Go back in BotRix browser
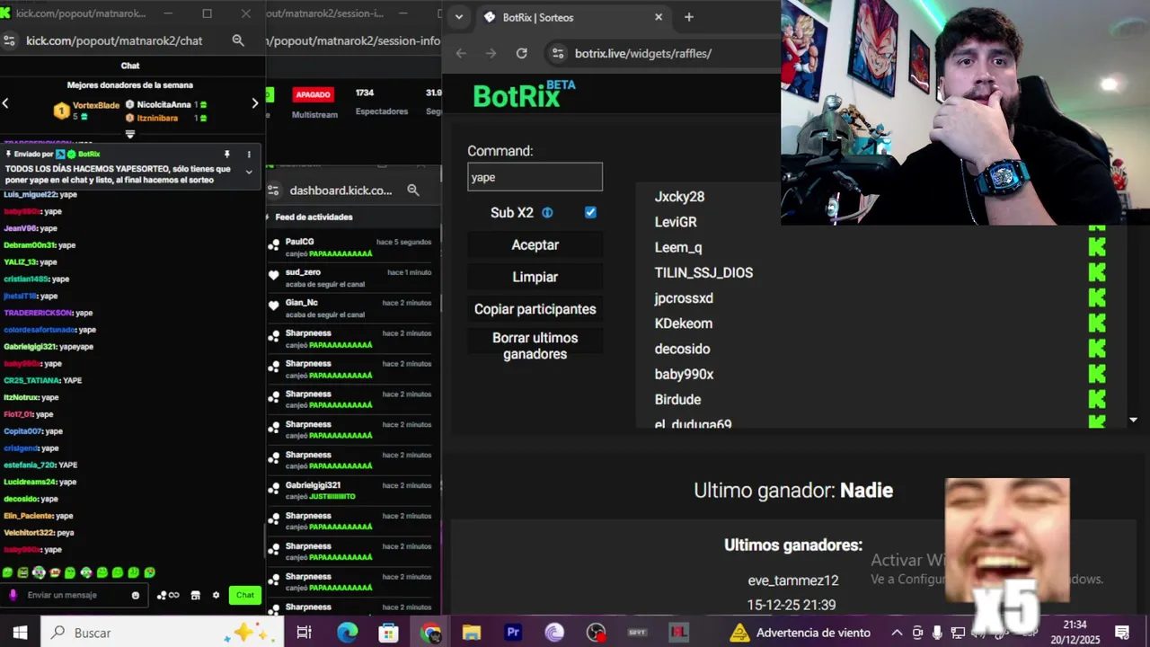The height and width of the screenshot is (647, 1150). pyautogui.click(x=461, y=53)
